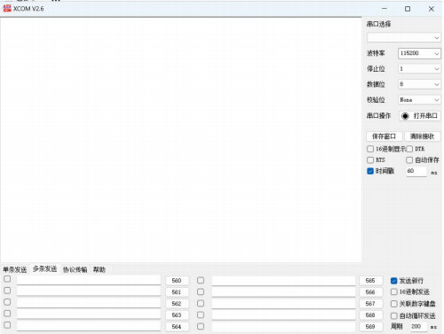Uncheck the 发送新行 send newline checkbox

coord(394,281)
